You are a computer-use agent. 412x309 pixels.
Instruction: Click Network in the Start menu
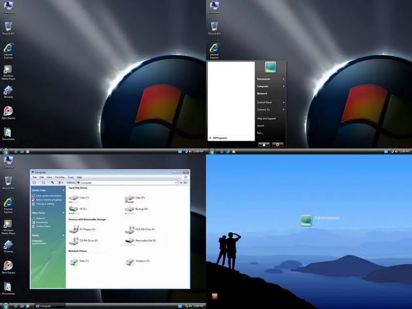tap(262, 93)
